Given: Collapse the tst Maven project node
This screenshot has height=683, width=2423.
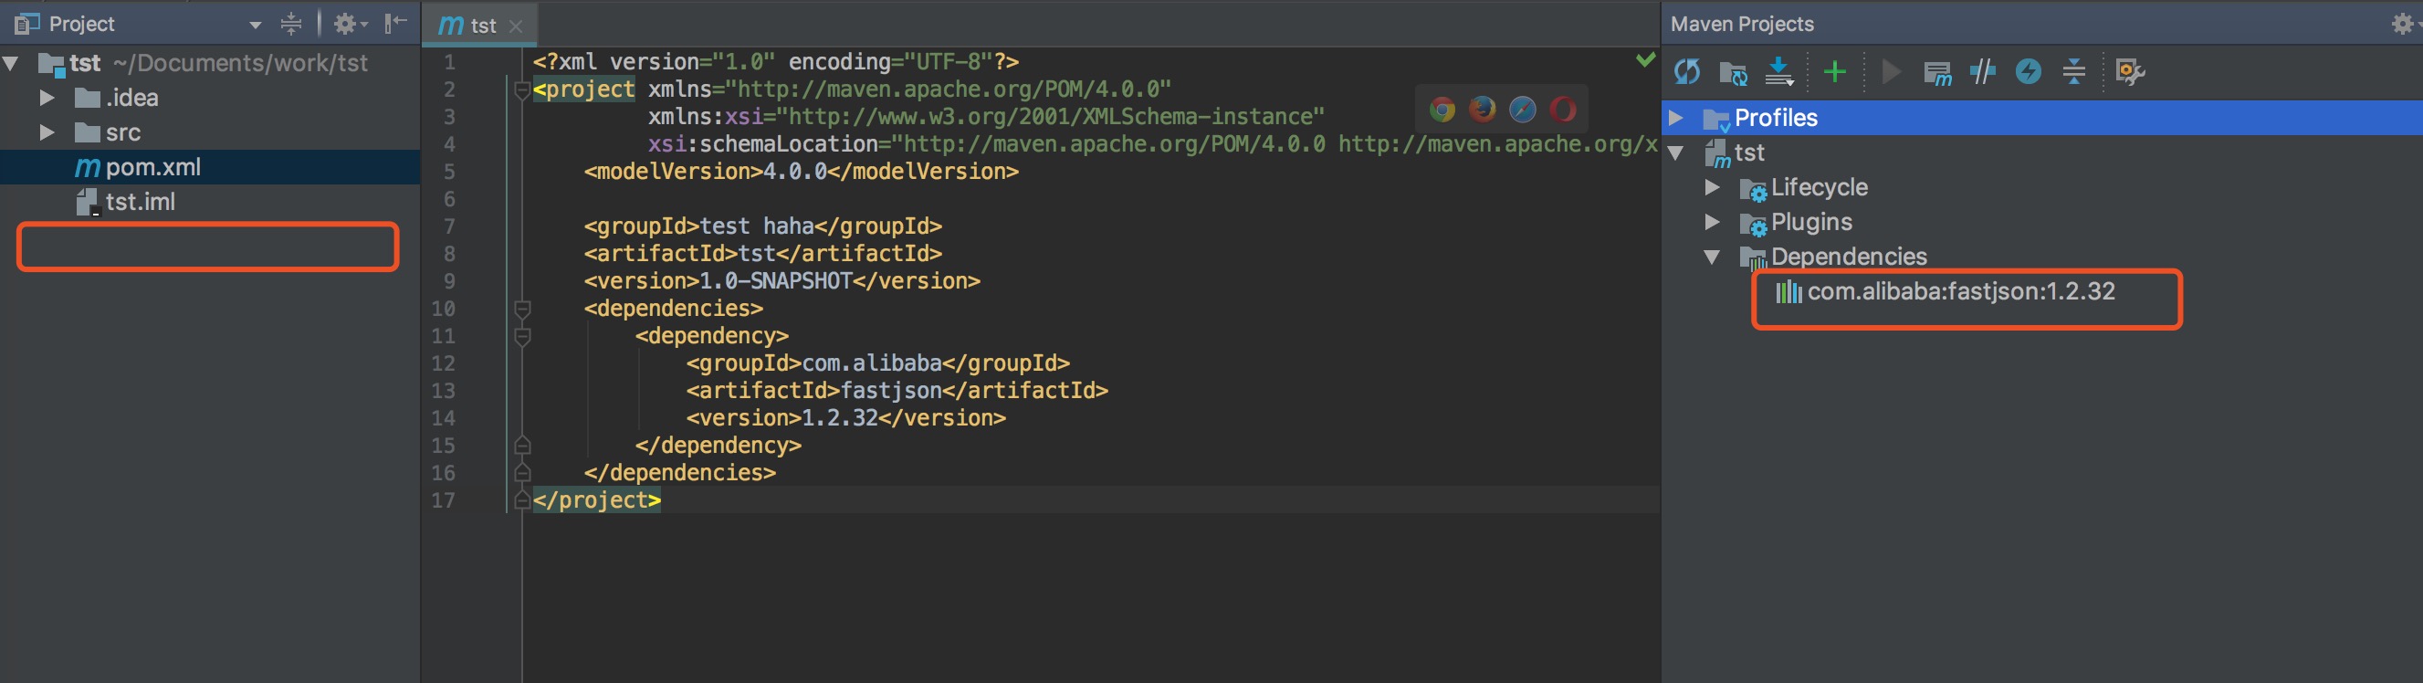Looking at the screenshot, I should coord(1676,152).
